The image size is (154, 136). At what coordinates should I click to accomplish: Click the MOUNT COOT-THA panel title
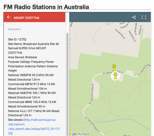pos(27,18)
